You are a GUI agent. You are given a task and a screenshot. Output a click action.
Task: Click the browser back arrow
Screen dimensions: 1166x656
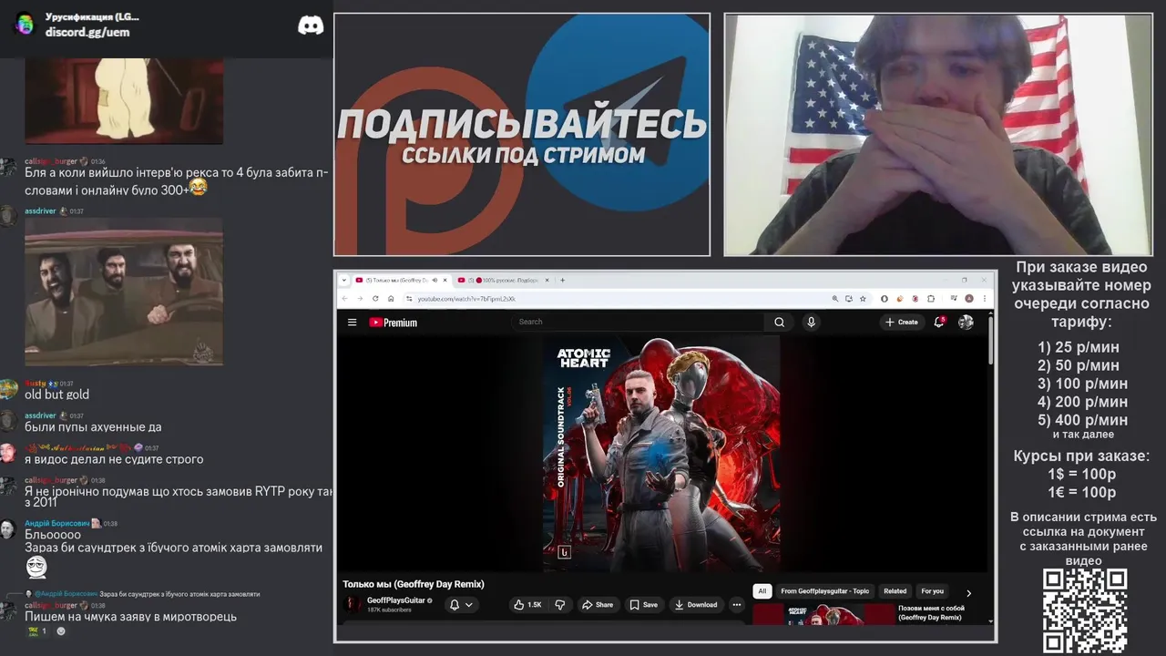(344, 299)
